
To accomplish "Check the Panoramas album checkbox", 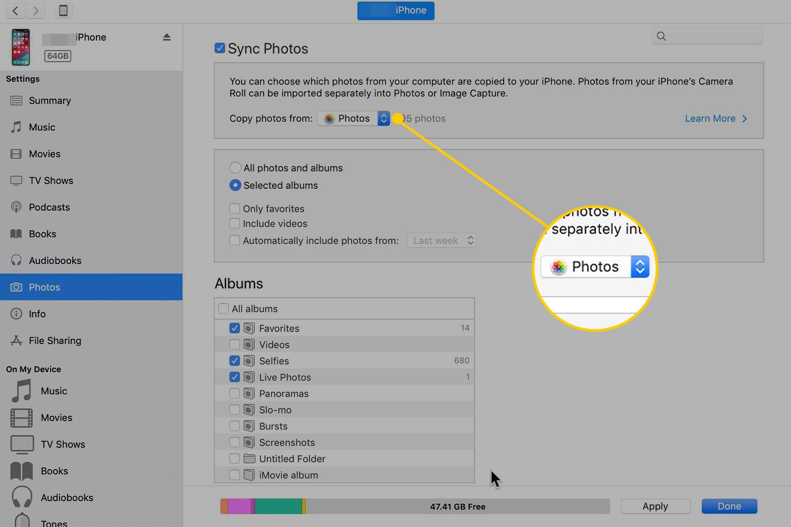I will [235, 393].
